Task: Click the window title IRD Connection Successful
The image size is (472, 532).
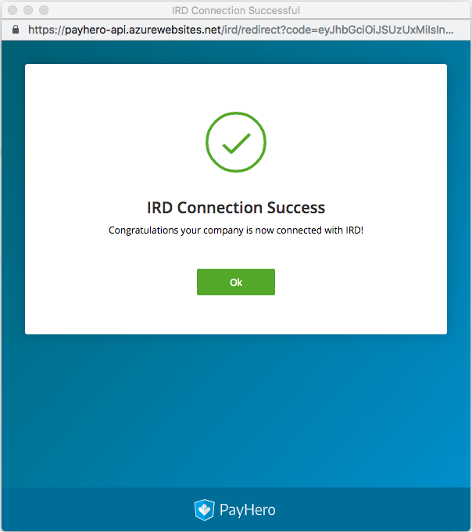Action: (x=236, y=10)
